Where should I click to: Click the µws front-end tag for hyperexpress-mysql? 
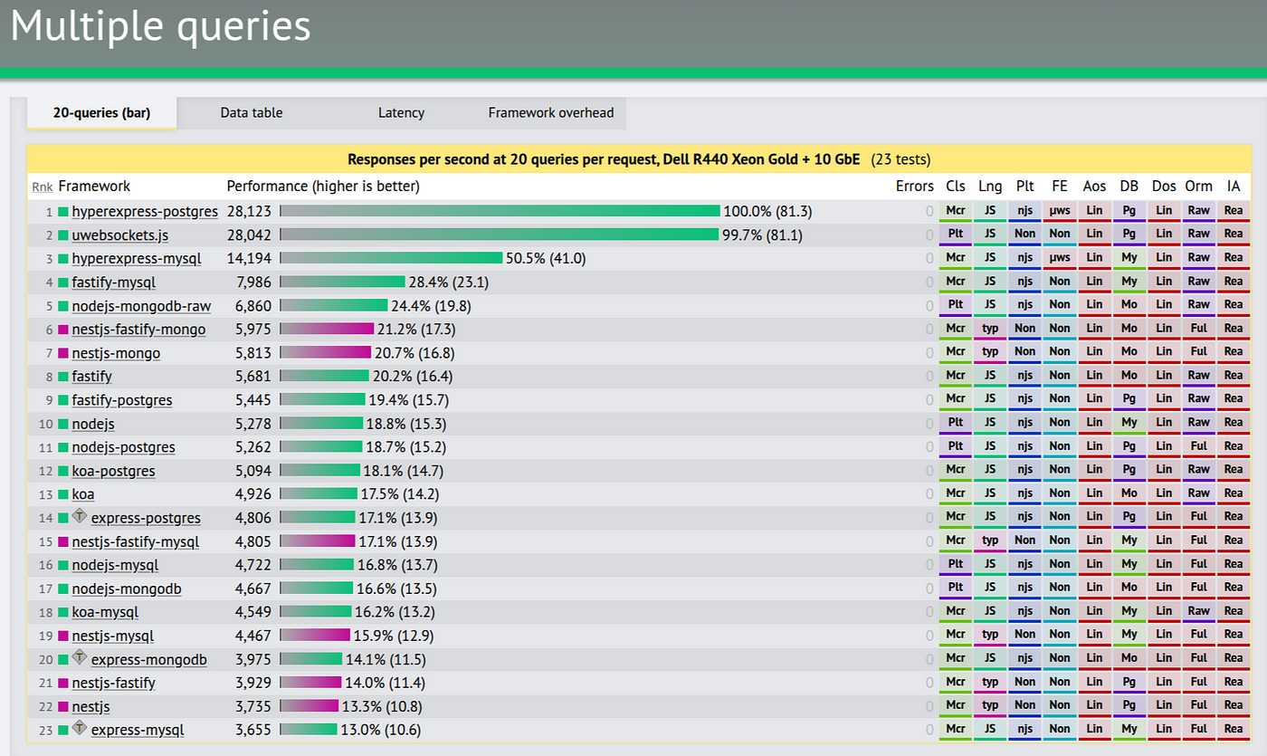point(1060,258)
